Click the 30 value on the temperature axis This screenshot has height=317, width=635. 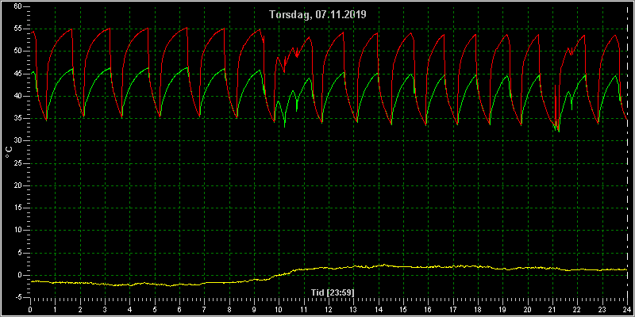pos(17,141)
